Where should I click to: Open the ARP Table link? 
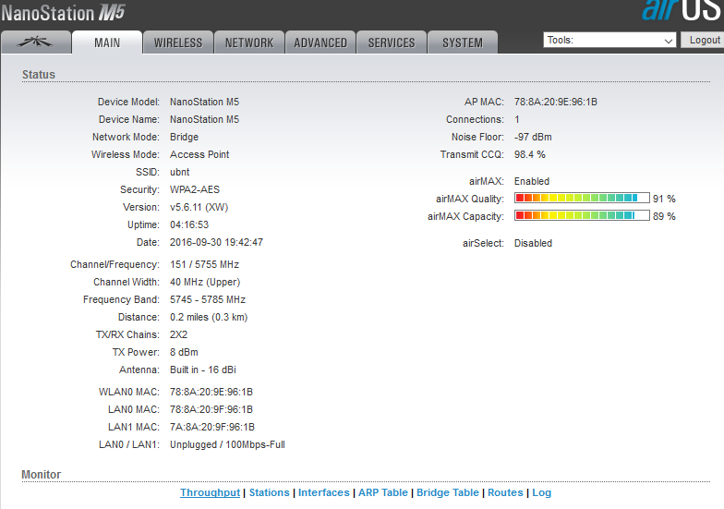pos(382,492)
